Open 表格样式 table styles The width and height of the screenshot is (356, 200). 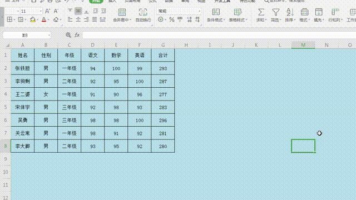click(238, 15)
